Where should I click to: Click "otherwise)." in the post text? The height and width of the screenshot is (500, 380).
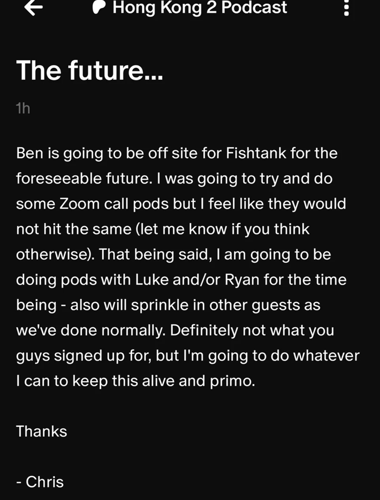click(55, 255)
